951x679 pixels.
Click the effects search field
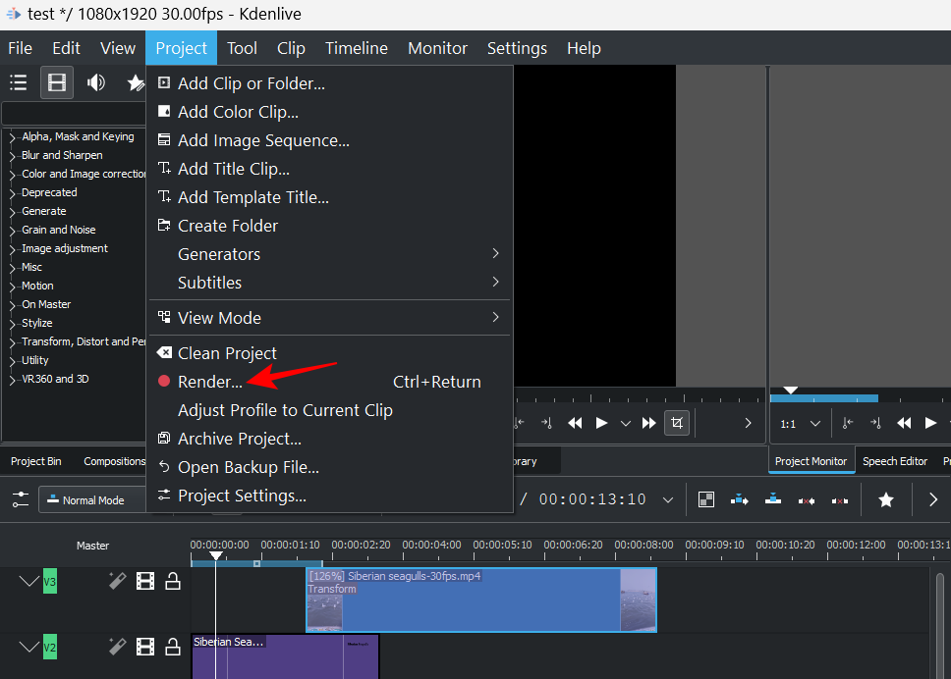[x=74, y=113]
